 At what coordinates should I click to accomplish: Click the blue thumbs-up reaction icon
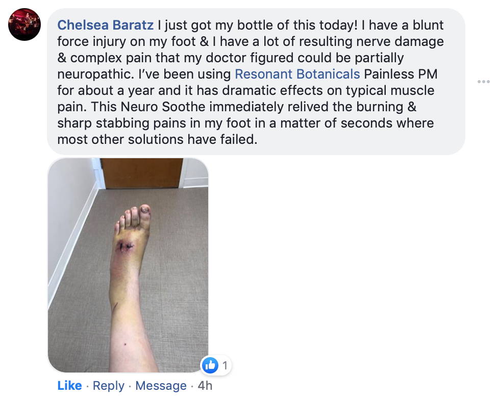point(210,365)
